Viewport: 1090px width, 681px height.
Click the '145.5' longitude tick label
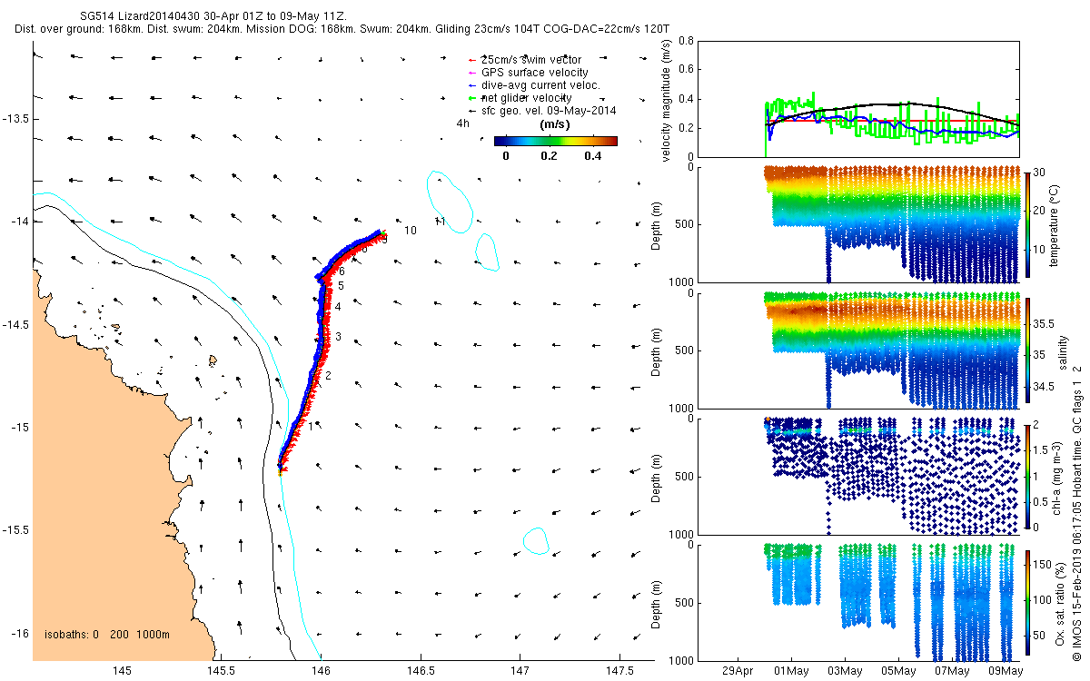coord(222,671)
